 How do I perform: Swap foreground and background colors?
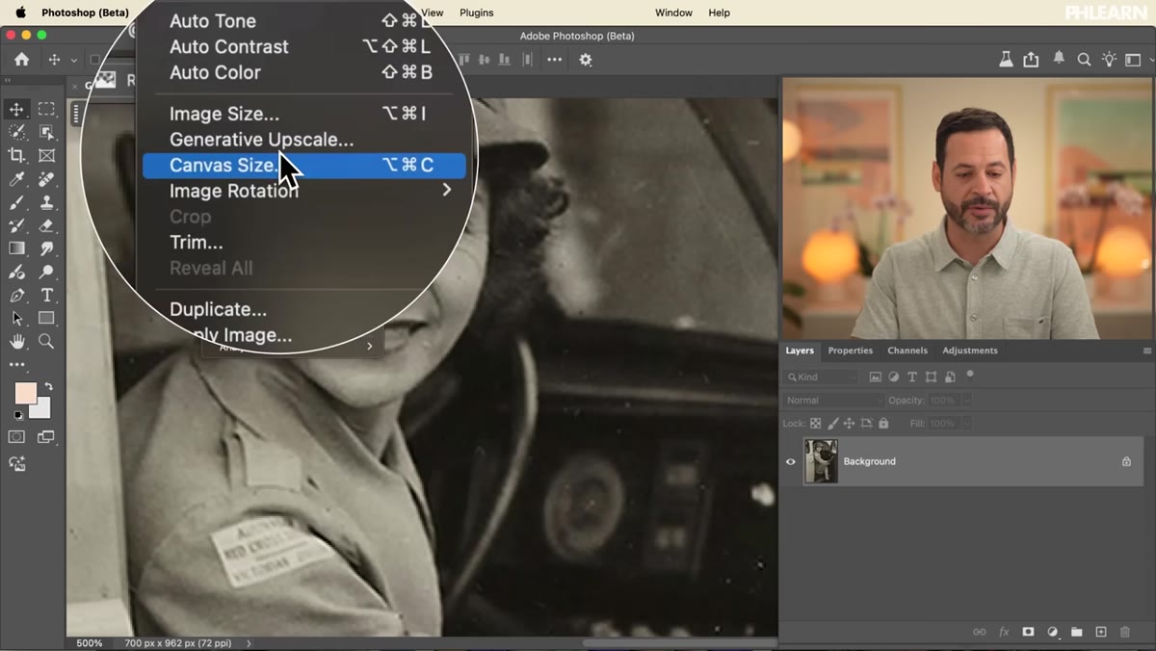(48, 387)
